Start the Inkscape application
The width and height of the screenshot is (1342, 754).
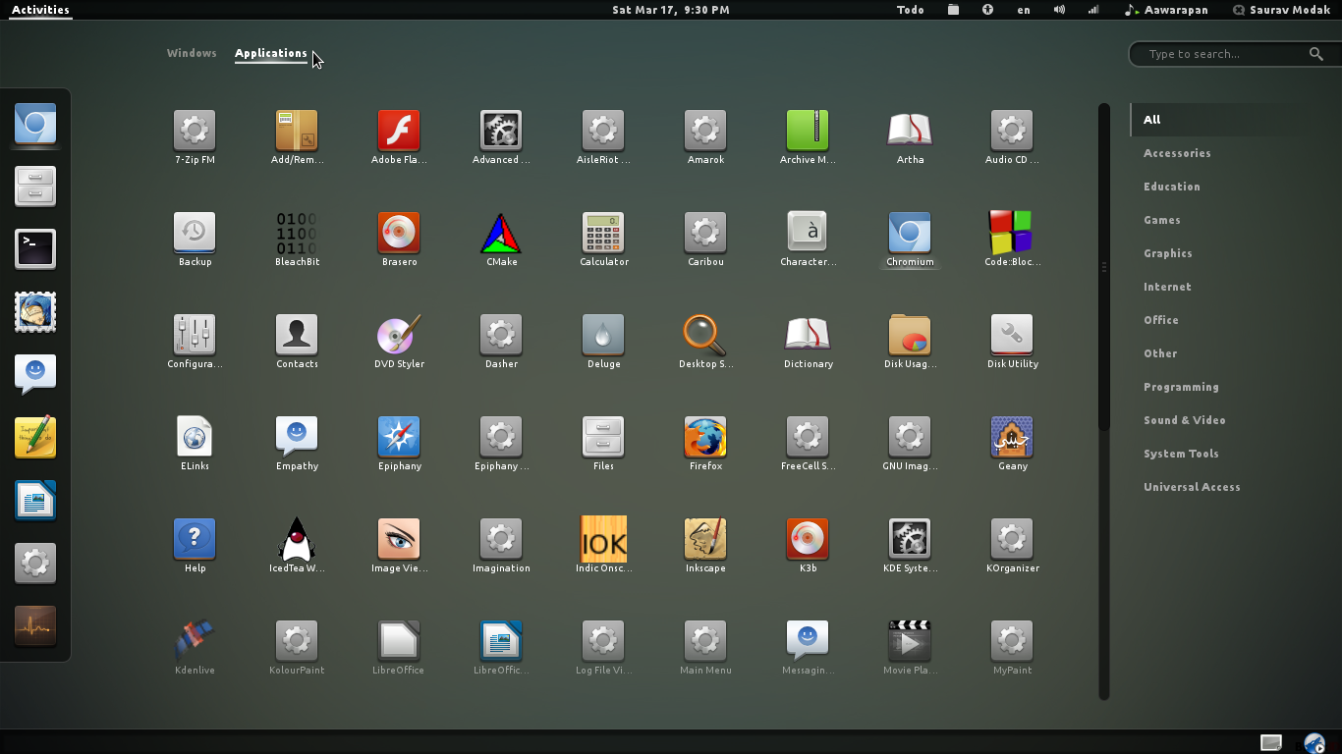point(704,538)
